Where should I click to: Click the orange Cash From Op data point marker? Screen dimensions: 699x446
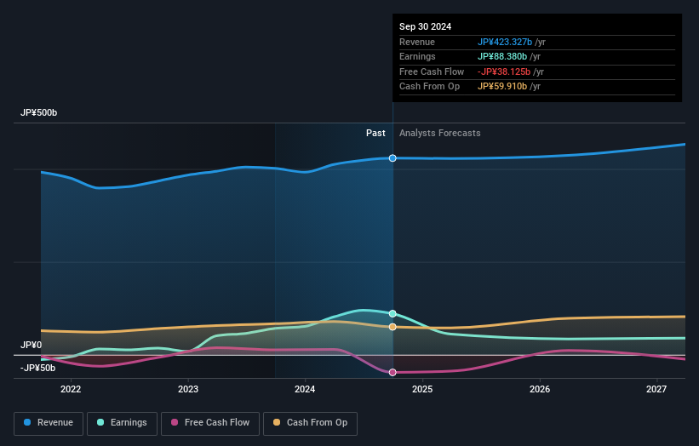[392, 327]
